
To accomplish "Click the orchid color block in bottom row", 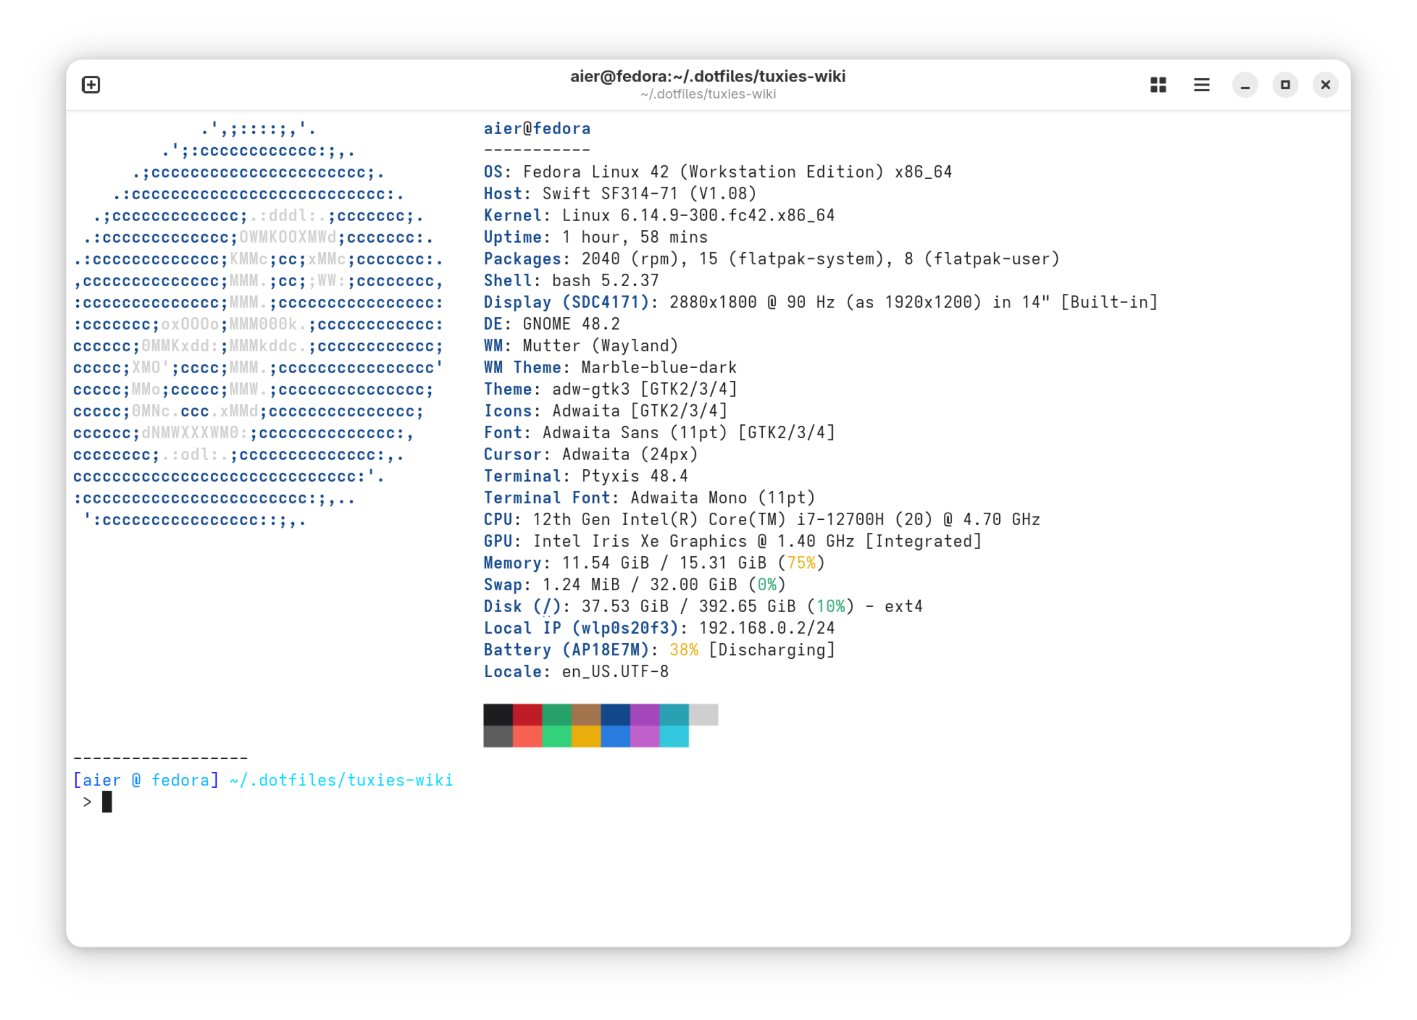I will [x=645, y=736].
